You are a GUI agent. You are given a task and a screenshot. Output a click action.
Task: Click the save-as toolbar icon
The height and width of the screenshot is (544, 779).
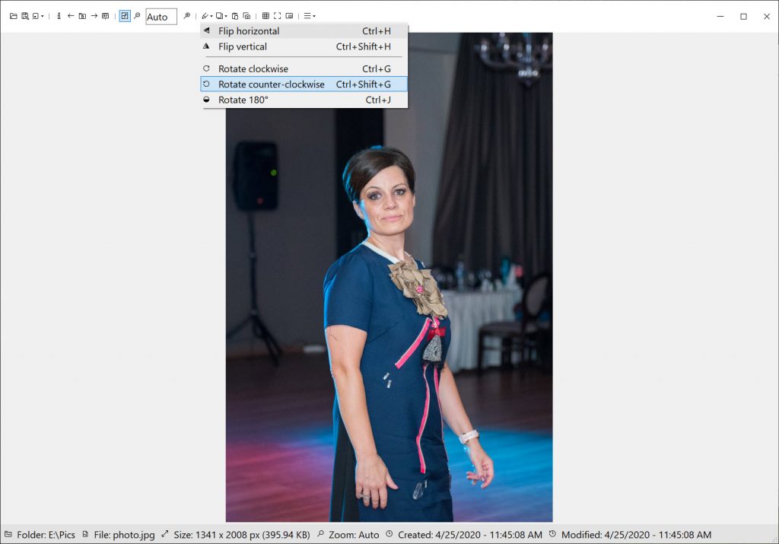pos(25,16)
